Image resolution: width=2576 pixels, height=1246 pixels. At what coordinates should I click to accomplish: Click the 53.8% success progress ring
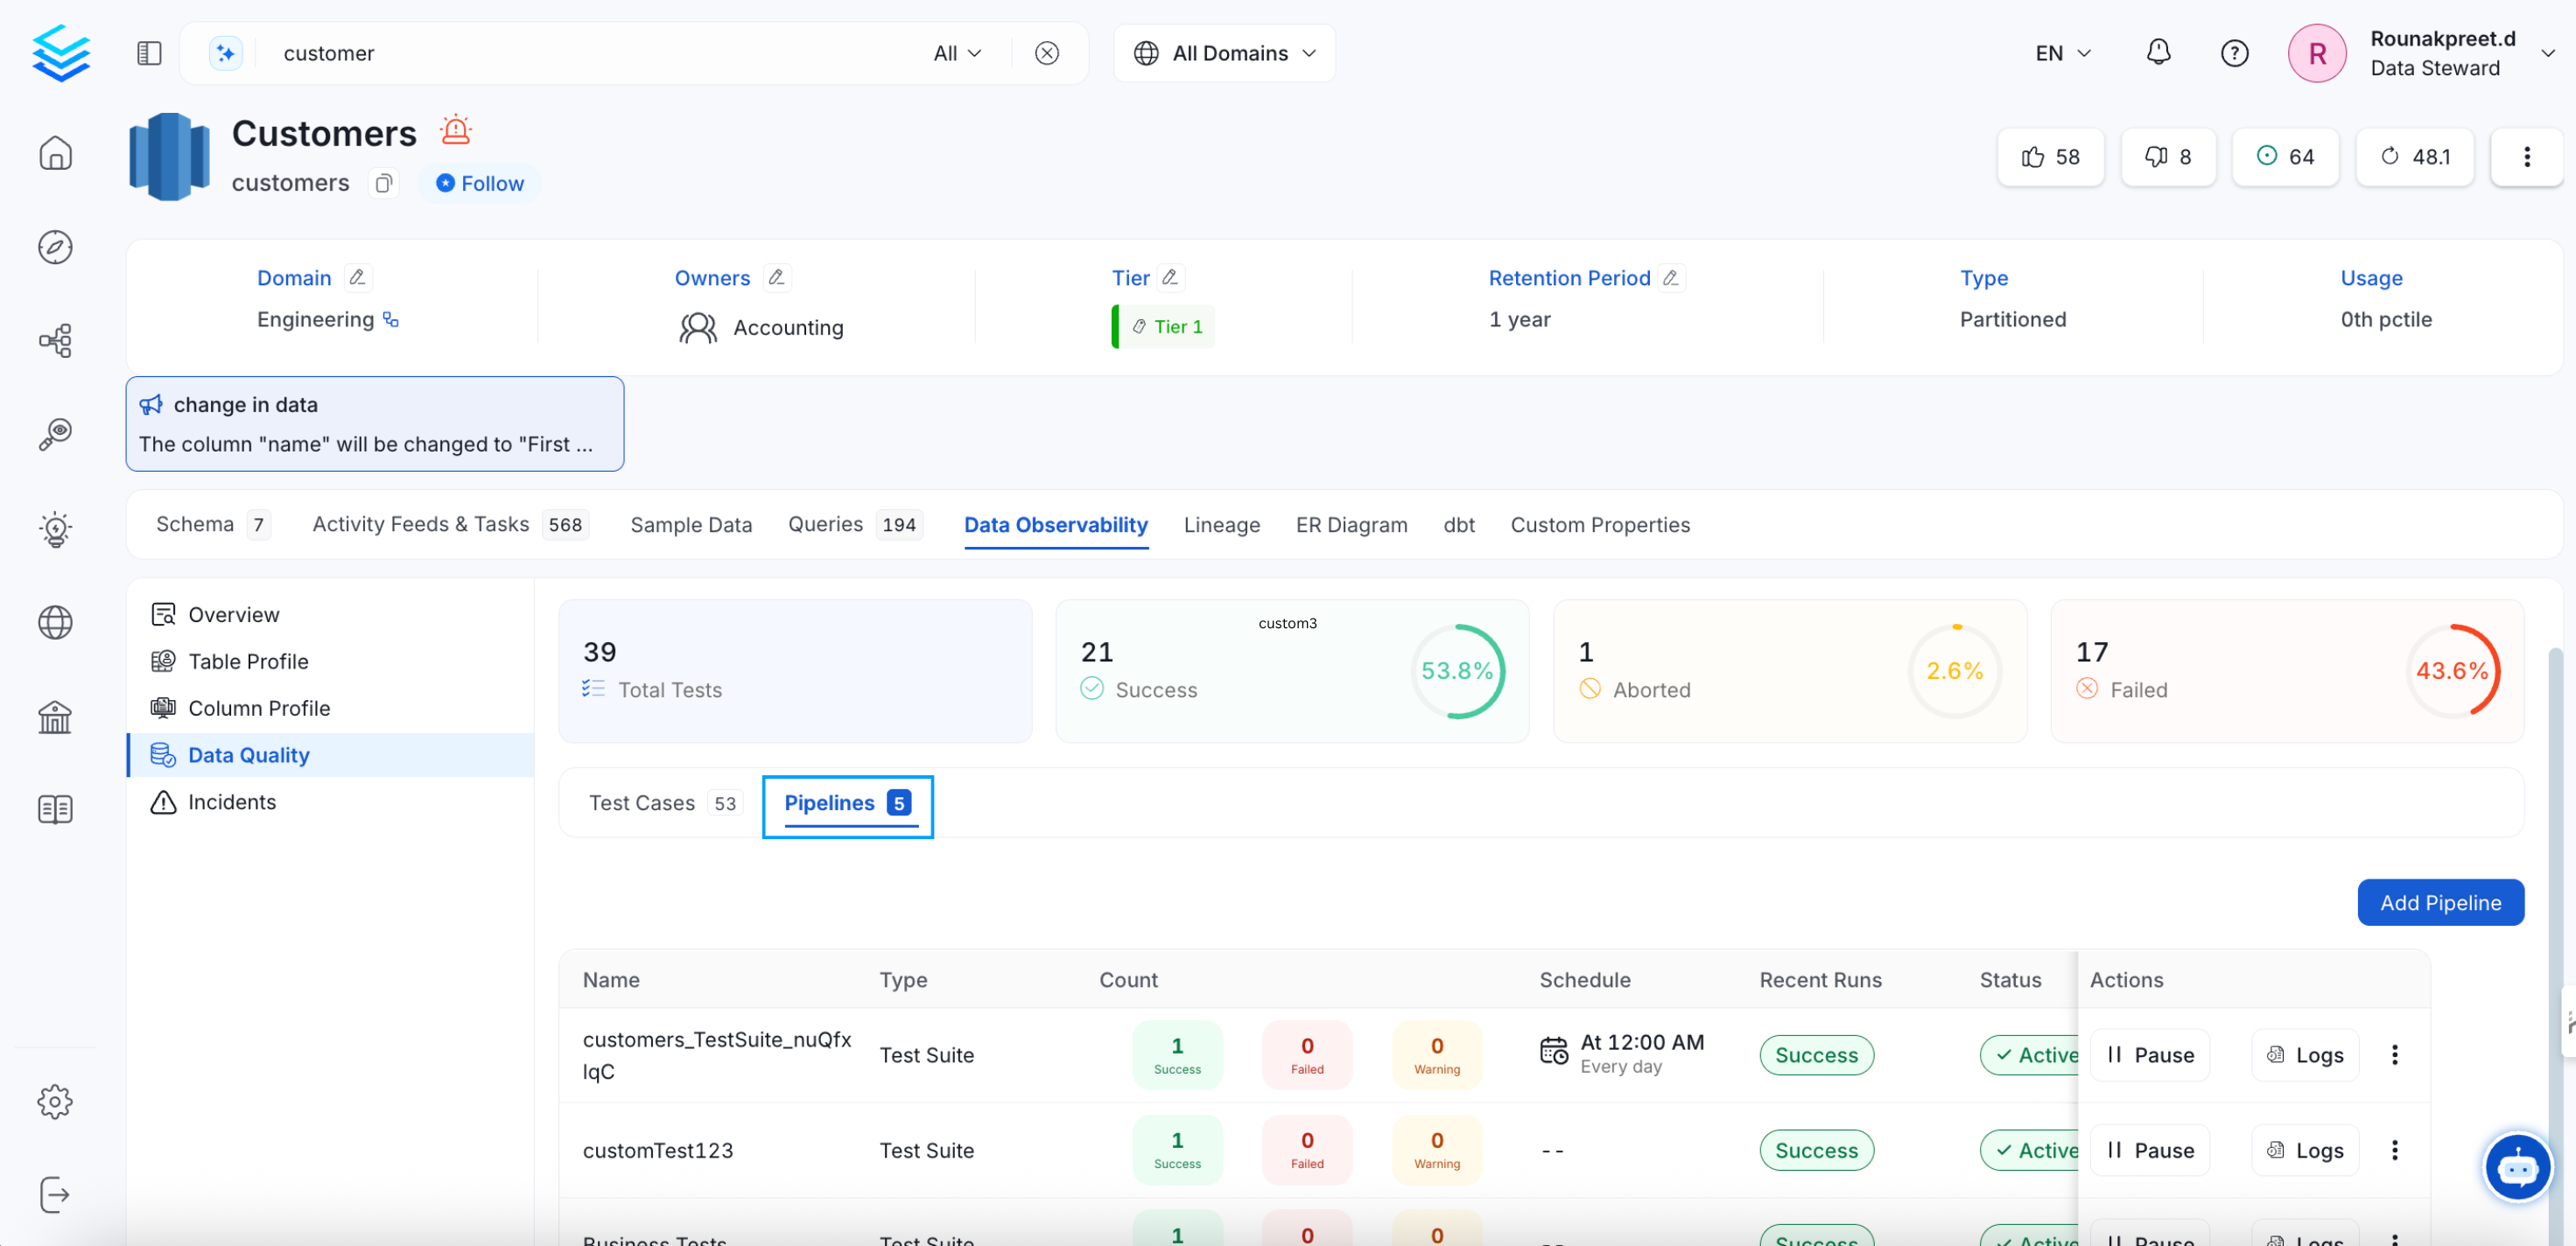click(x=1457, y=671)
